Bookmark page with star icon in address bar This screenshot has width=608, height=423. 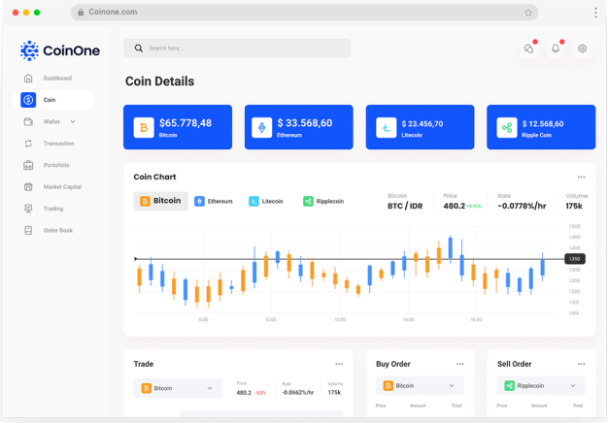click(528, 13)
